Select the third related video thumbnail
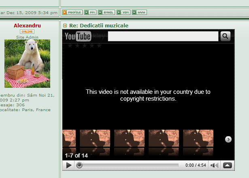 point(130,138)
